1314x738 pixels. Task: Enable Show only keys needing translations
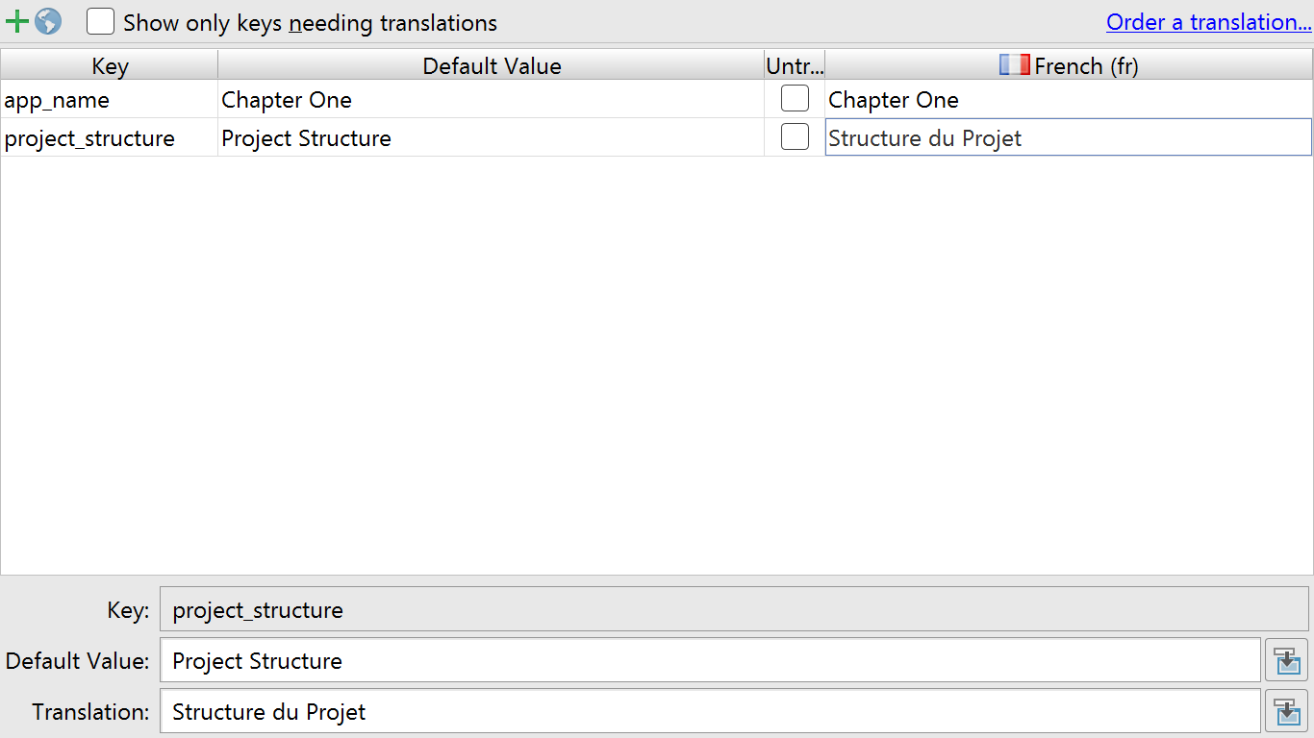[100, 21]
